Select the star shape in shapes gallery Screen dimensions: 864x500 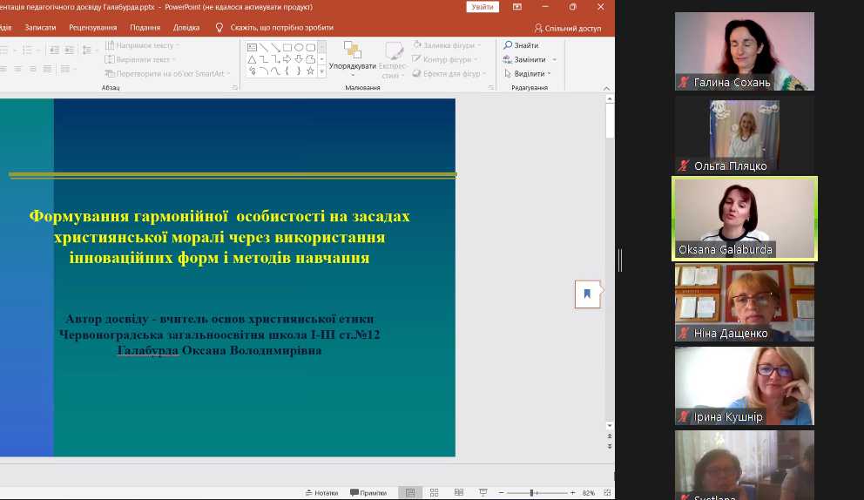310,71
